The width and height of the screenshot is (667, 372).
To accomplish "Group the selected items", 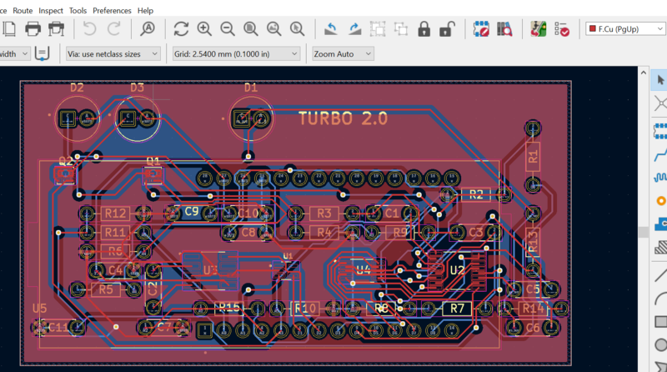I will tap(378, 29).
